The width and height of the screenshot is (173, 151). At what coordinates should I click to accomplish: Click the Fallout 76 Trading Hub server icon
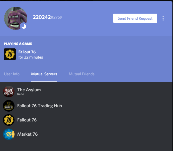(9, 106)
